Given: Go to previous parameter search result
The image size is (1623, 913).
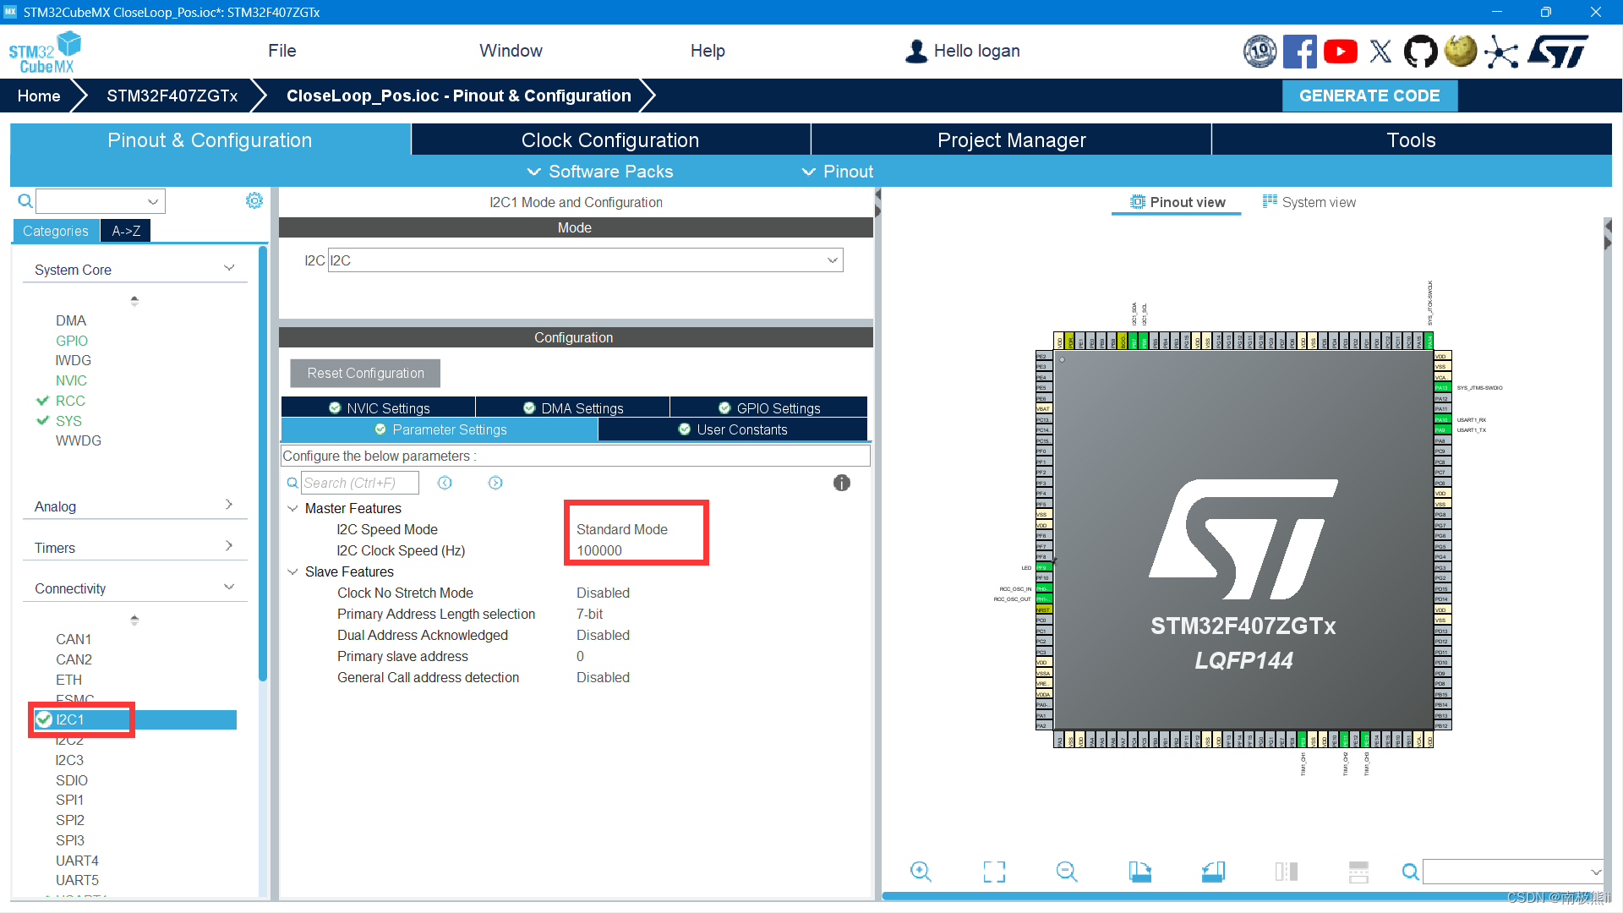Looking at the screenshot, I should point(445,483).
